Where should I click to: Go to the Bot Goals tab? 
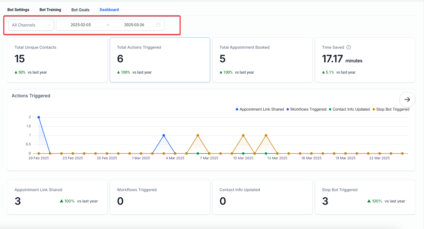80,10
